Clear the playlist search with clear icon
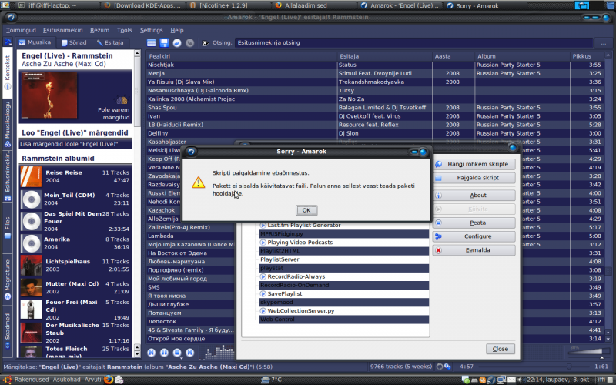Viewport: 616px width, 385px height. (205, 43)
